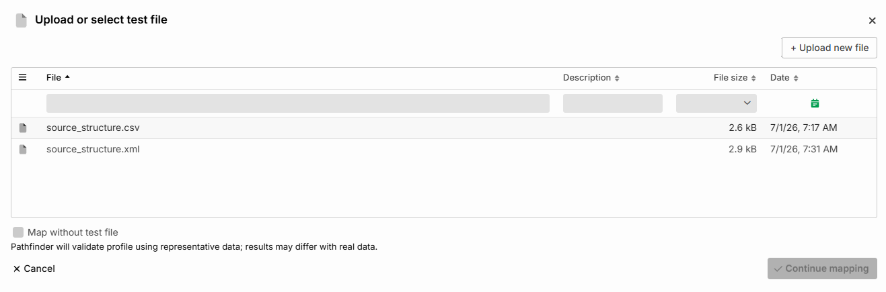
Task: Click the Upload new file button
Action: [829, 48]
